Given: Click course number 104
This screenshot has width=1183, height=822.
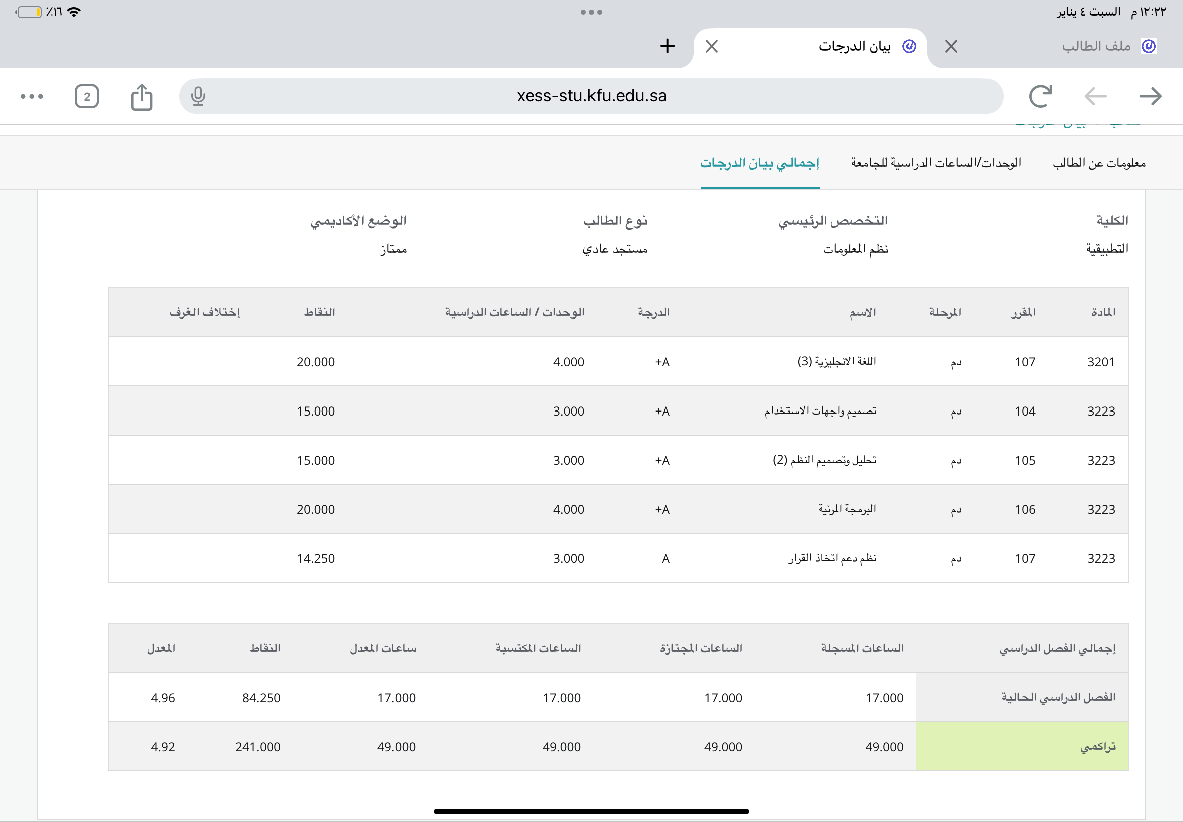Looking at the screenshot, I should 1025,411.
